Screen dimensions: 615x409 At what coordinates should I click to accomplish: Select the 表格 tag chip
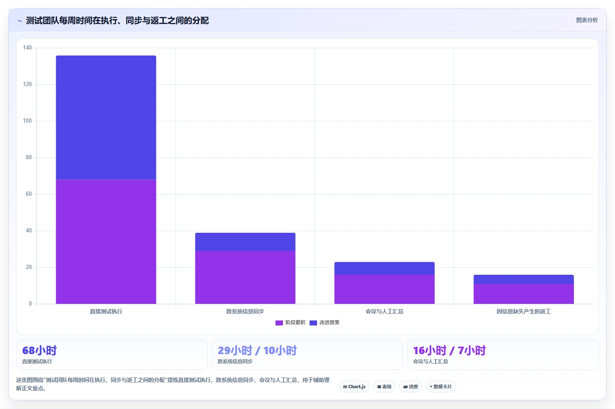[384, 387]
